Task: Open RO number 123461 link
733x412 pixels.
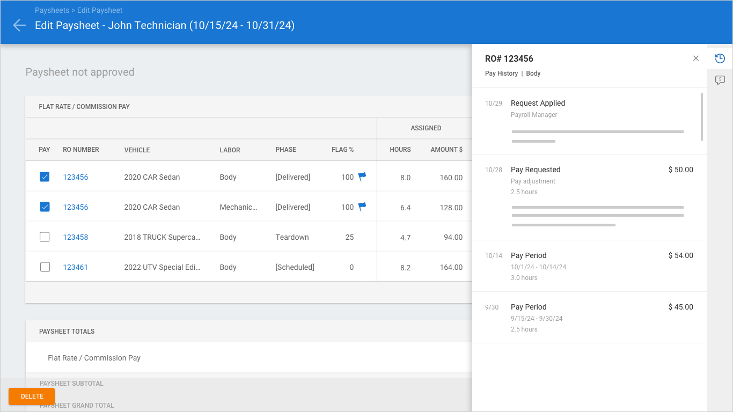Action: tap(76, 267)
